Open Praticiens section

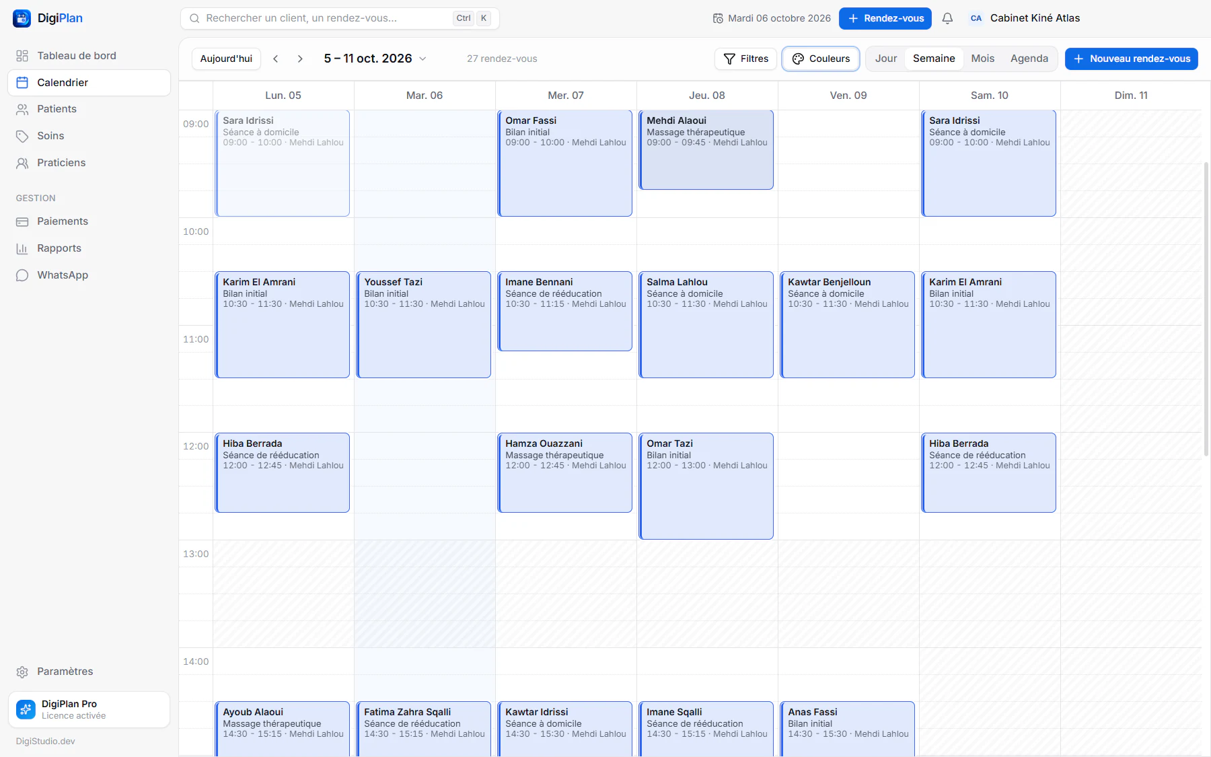[89, 163]
